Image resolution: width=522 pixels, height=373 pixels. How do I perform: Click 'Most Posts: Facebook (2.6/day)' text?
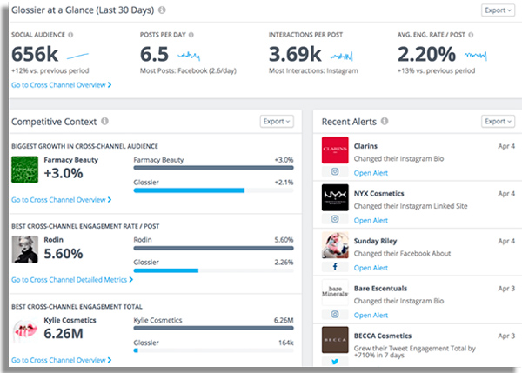188,70
